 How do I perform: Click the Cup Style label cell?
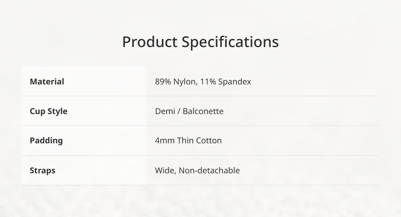tap(48, 111)
